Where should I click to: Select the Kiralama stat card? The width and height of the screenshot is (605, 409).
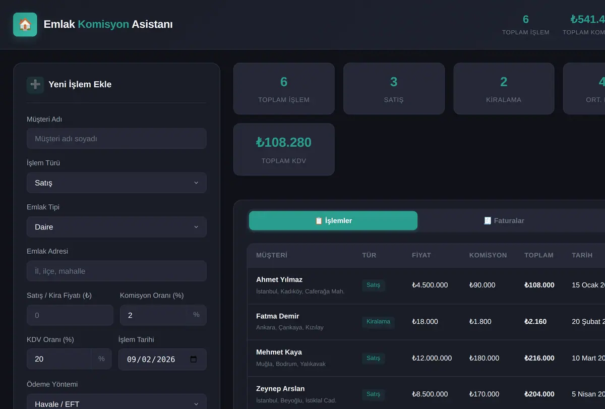pos(504,89)
